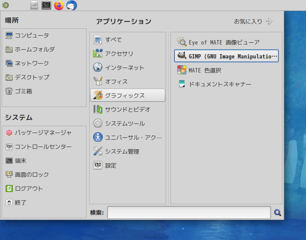
Task: Open ホームフォルダ icon
Action: click(9, 49)
